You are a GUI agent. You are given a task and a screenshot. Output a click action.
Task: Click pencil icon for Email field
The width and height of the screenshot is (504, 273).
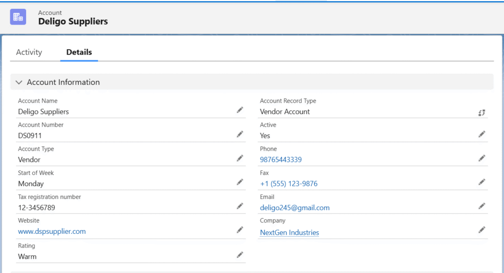pos(482,207)
